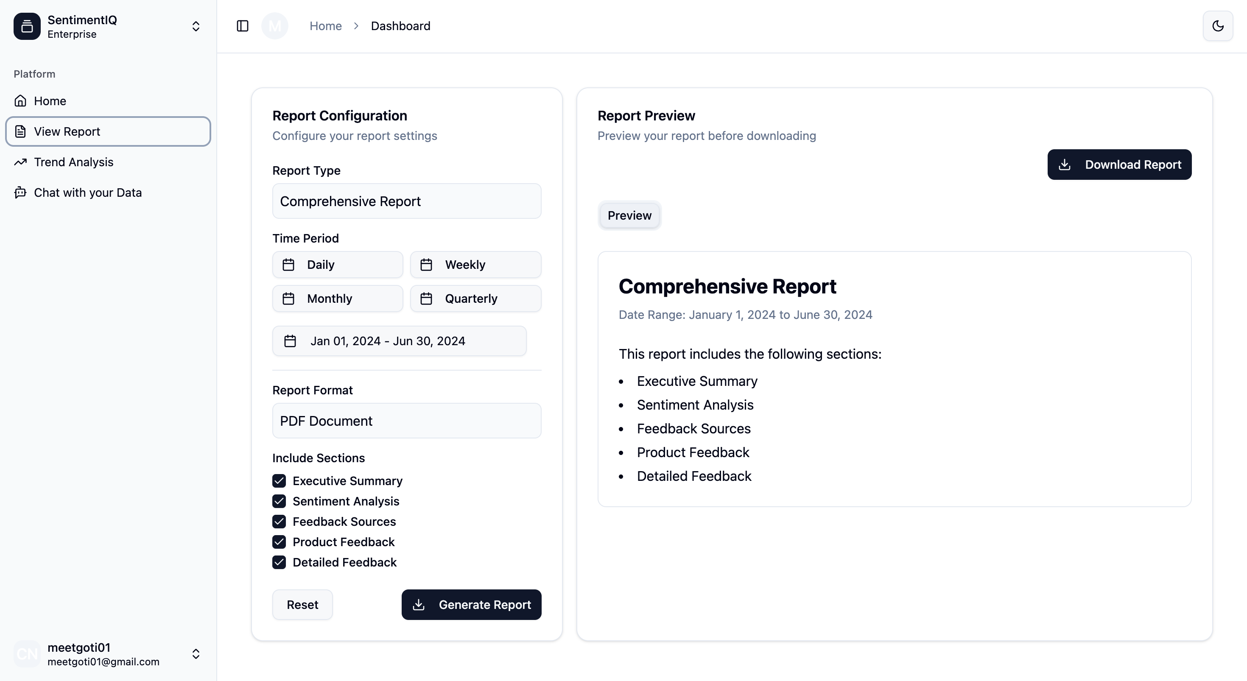Open Chat with your Data

tap(88, 193)
